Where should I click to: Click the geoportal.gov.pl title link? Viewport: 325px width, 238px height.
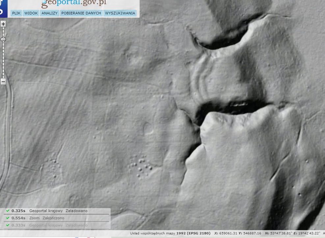74,4
